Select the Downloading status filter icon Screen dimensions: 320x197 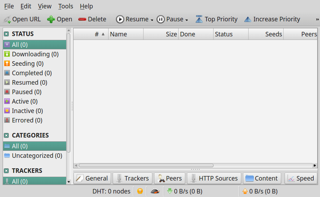click(x=7, y=54)
